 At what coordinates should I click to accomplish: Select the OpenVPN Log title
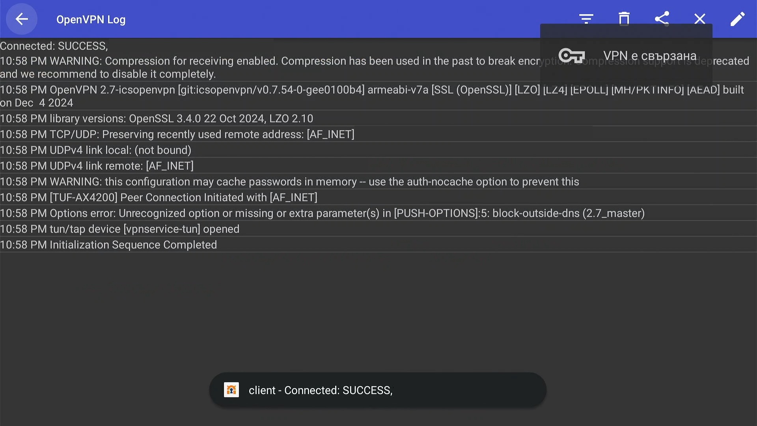91,19
